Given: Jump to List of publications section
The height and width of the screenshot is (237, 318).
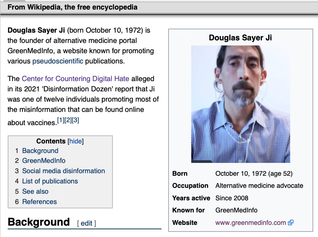Looking at the screenshot, I should pyautogui.click(x=50, y=181).
